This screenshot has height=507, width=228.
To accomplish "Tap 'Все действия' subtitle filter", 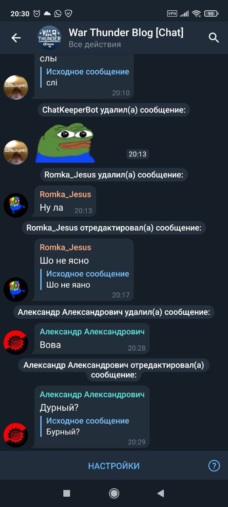I will coord(95,44).
